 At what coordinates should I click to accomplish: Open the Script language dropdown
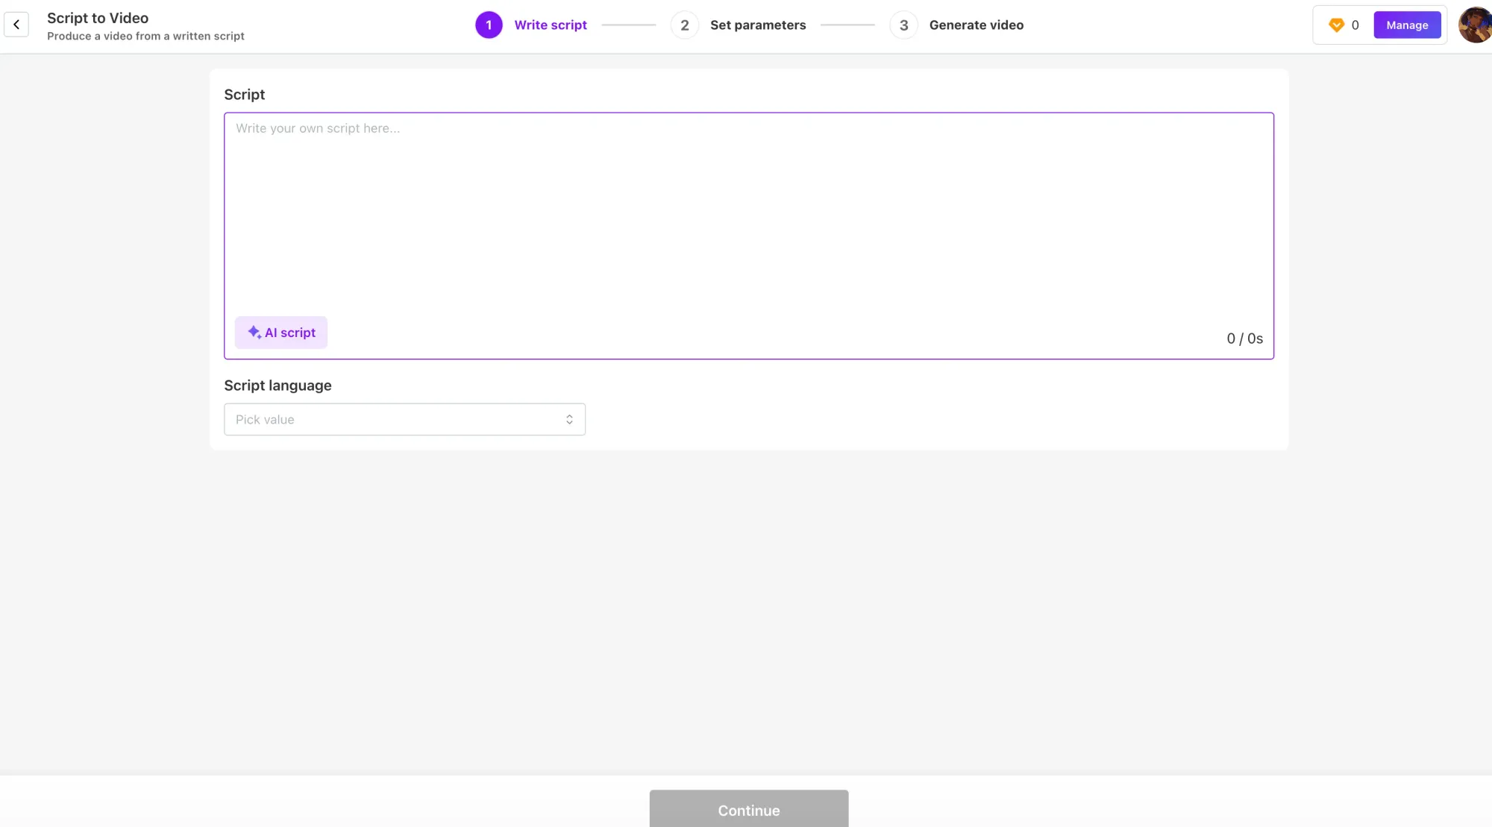pyautogui.click(x=404, y=420)
